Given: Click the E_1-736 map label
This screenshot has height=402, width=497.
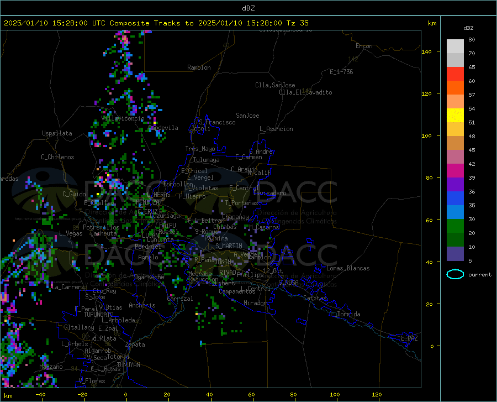Looking at the screenshot, I should (341, 72).
